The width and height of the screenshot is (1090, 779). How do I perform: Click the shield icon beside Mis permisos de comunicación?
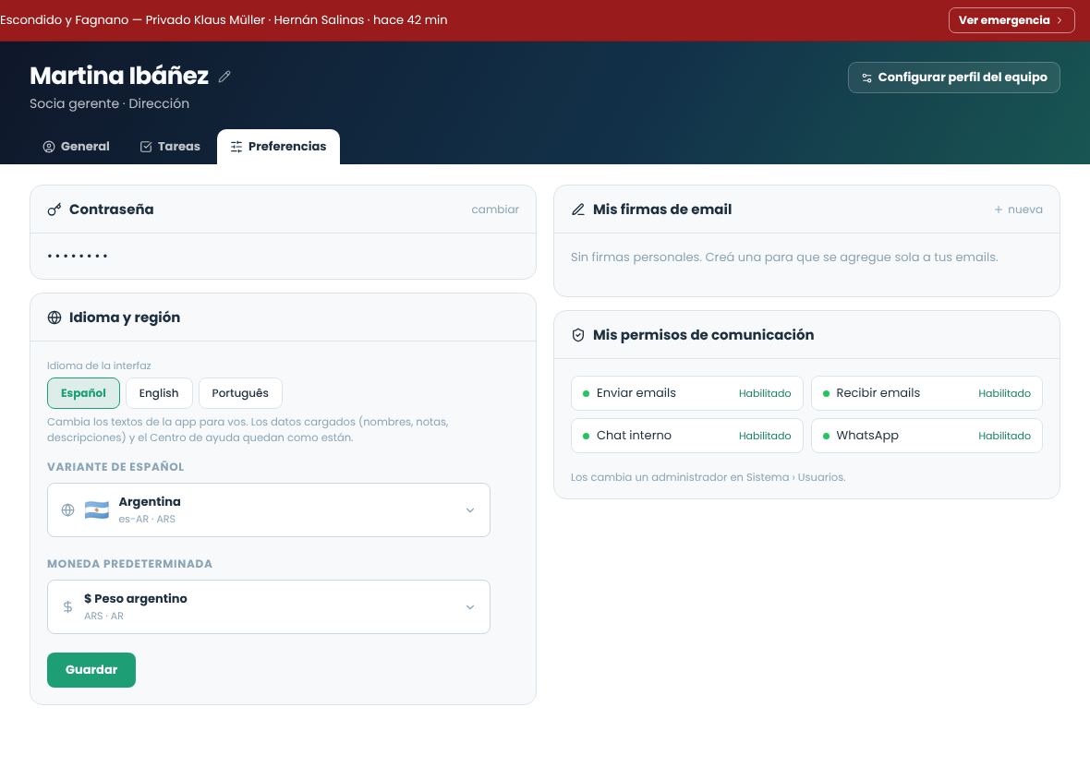point(577,335)
